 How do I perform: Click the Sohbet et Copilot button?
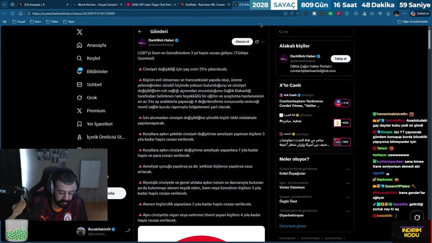coord(420,13)
